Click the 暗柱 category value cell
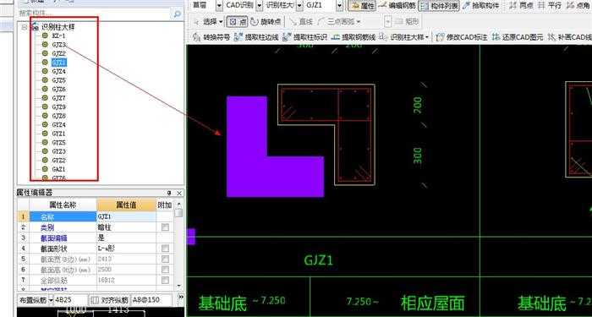 coord(127,227)
